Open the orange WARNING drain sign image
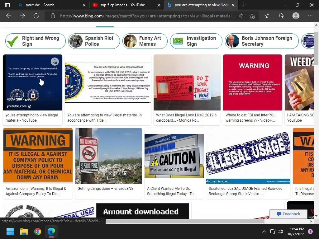The height and width of the screenshot is (239, 319). tap(38, 155)
